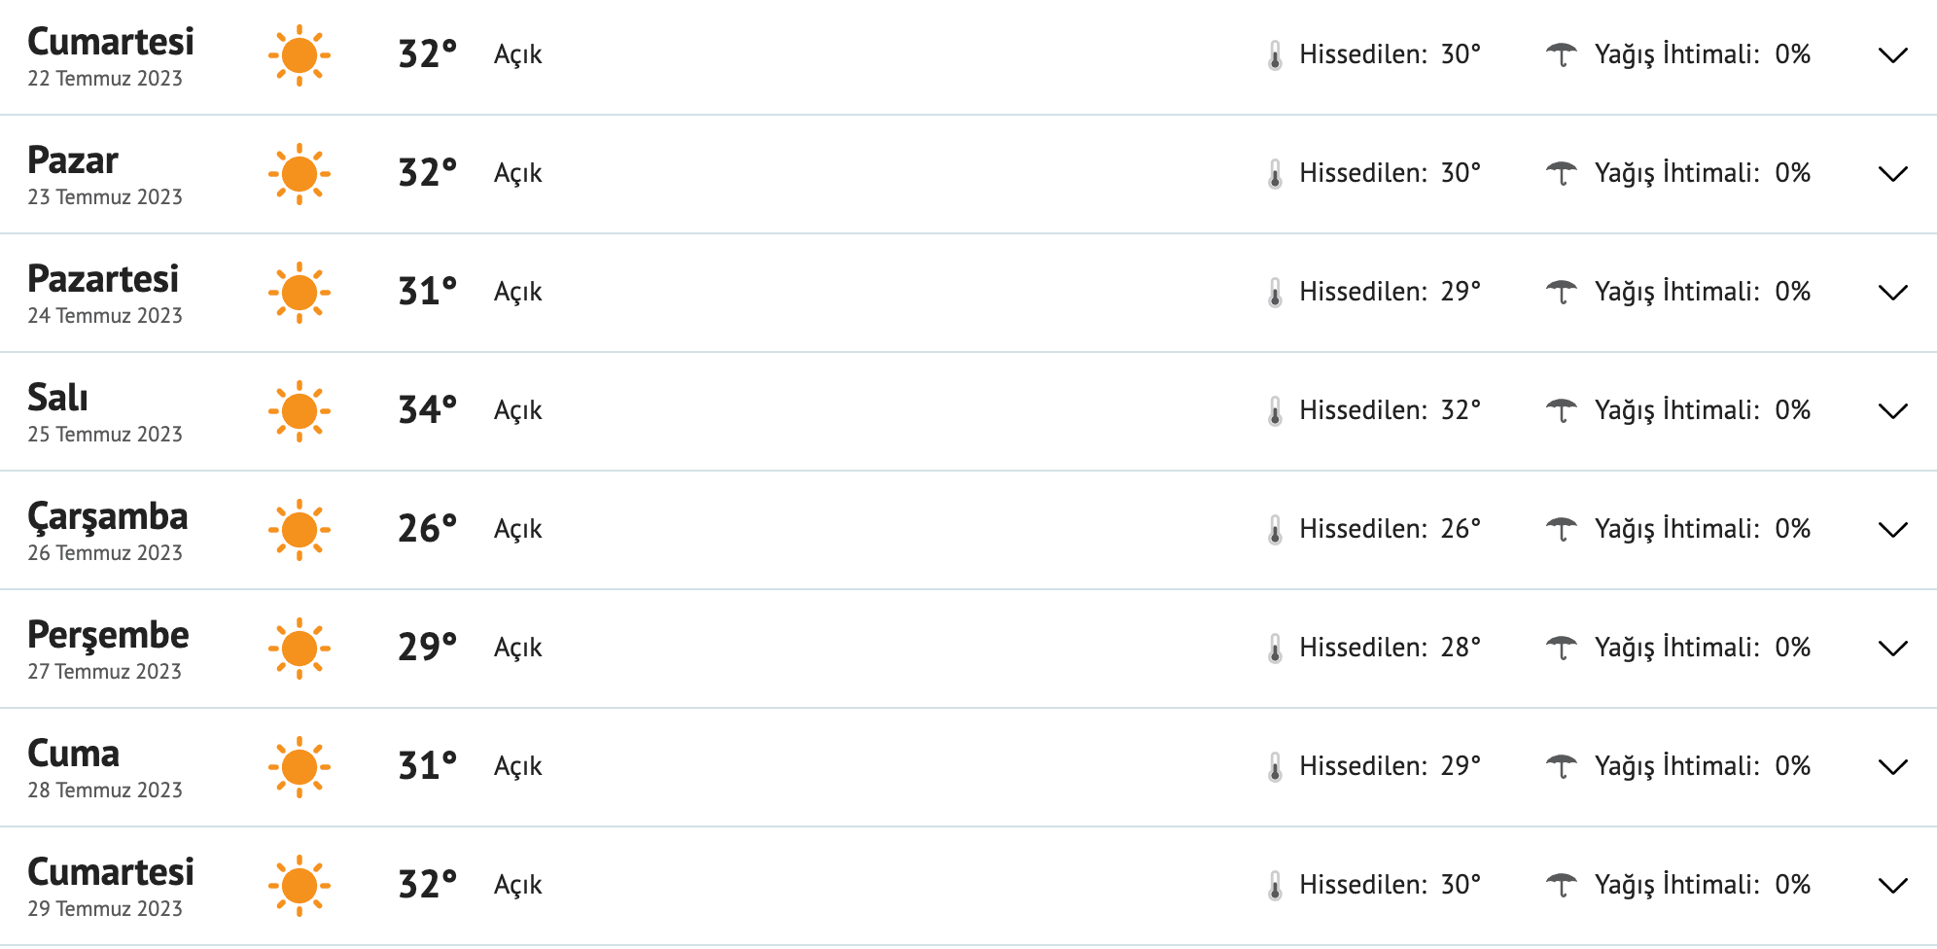
Task: Click the sun icon for 29 Temmuz
Action: [x=299, y=886]
